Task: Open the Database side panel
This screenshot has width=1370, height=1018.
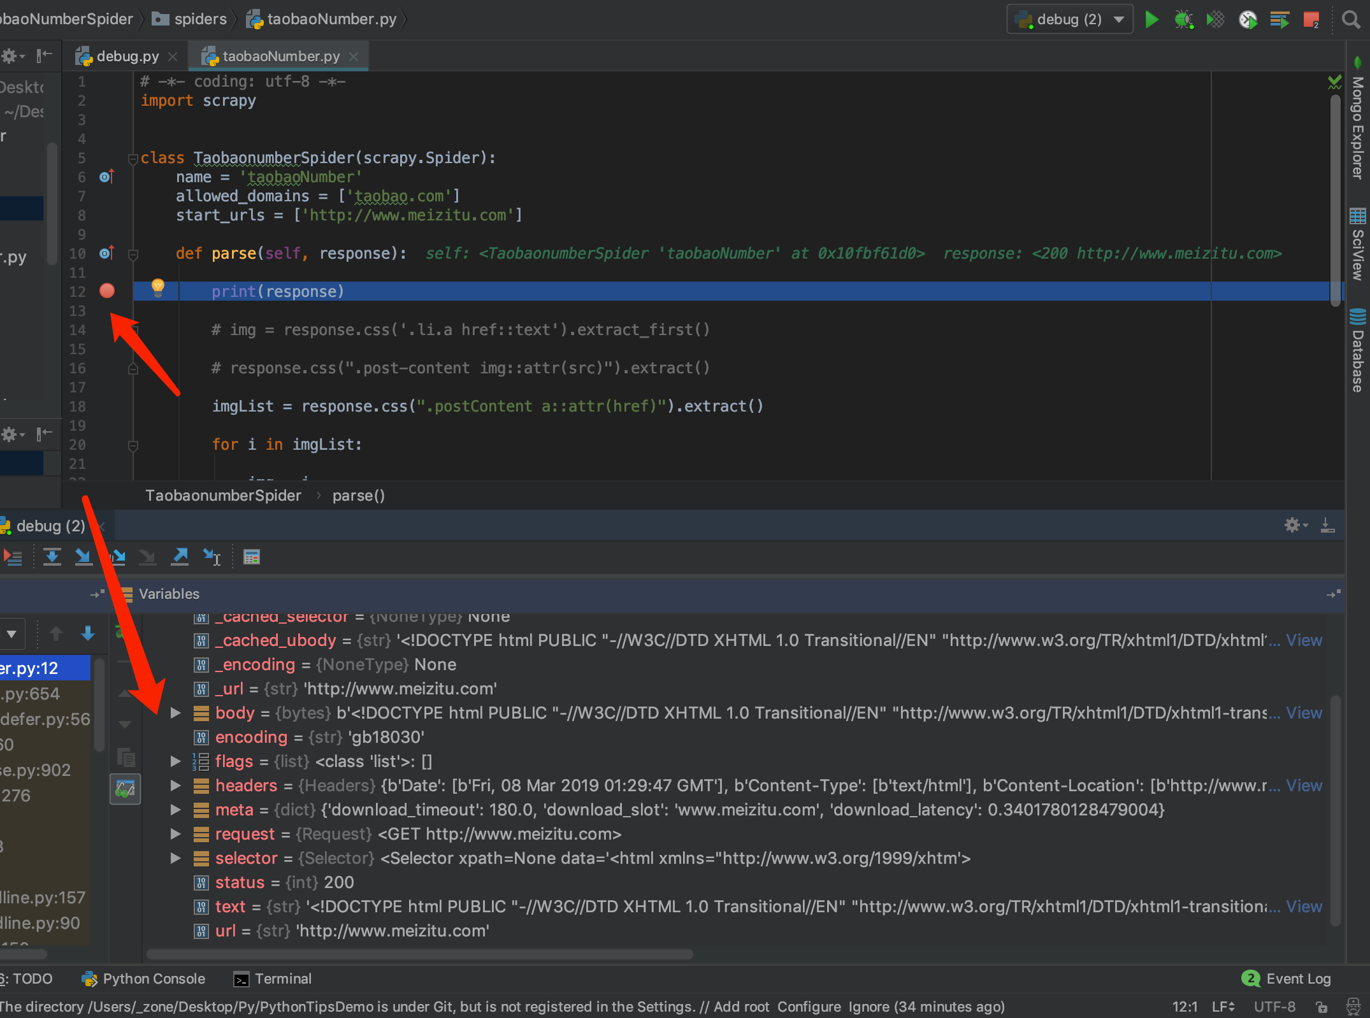Action: tap(1358, 350)
